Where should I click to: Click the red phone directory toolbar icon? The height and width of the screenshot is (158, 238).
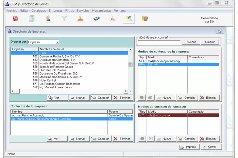click(x=15, y=19)
